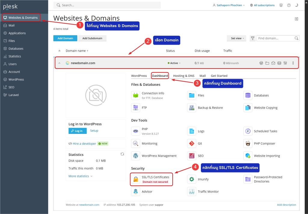
Task: Open Databases in the left sidebar
Action: pos(16,49)
